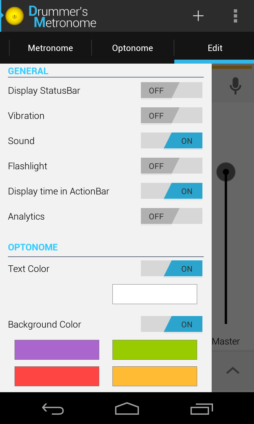
Task: Toggle the Display StatusBar switch
Action: click(171, 90)
